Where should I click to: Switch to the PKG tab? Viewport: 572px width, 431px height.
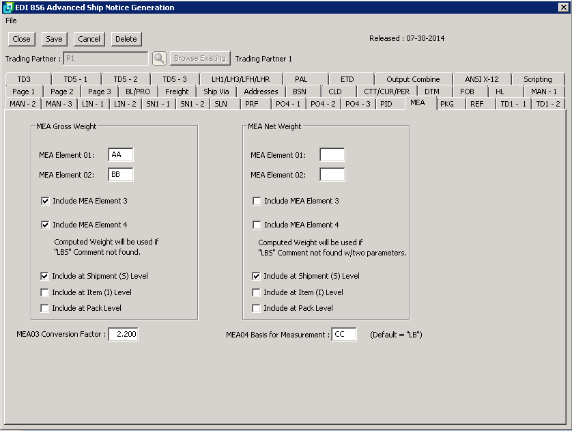click(447, 104)
